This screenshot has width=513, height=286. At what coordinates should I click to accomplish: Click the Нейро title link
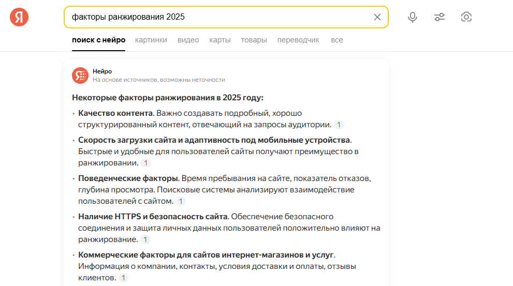[x=102, y=71]
